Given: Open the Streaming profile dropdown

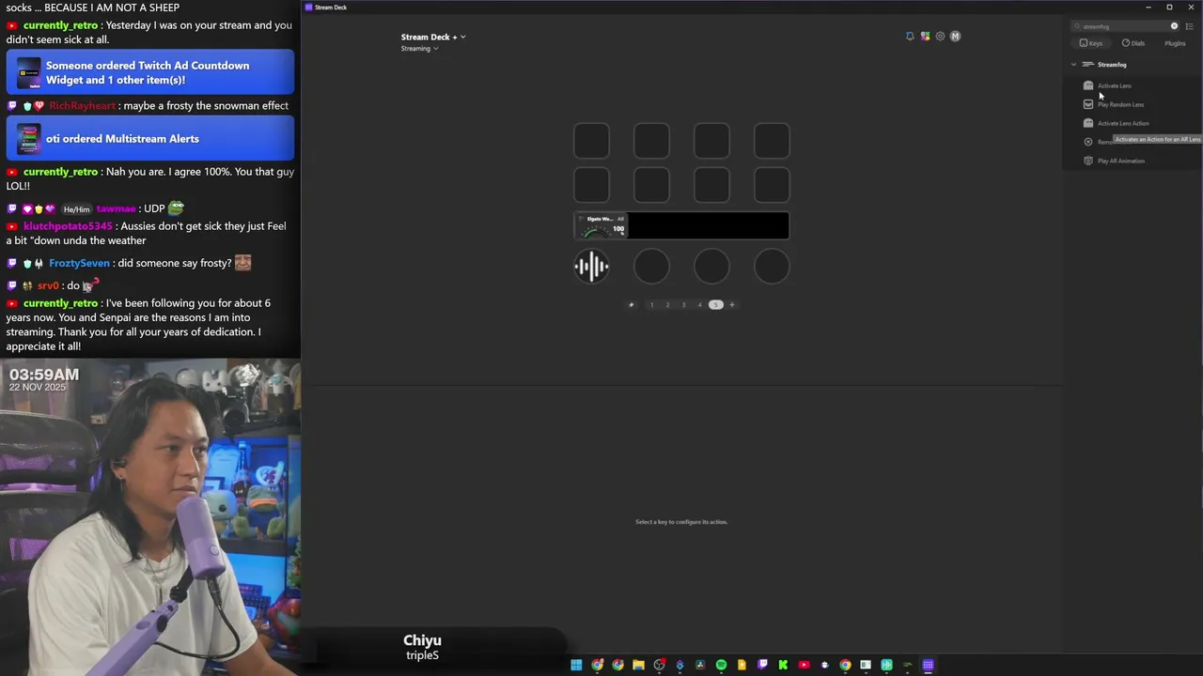Looking at the screenshot, I should [x=419, y=49].
